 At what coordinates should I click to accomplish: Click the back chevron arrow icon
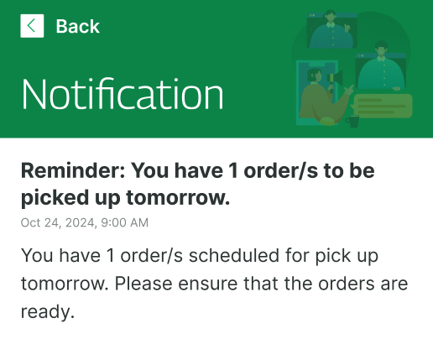(x=32, y=26)
